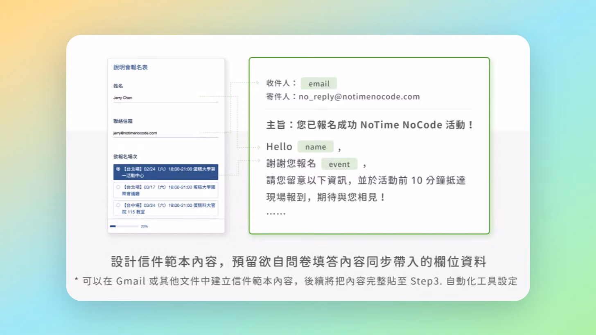Click the Hello greeting text

[279, 147]
